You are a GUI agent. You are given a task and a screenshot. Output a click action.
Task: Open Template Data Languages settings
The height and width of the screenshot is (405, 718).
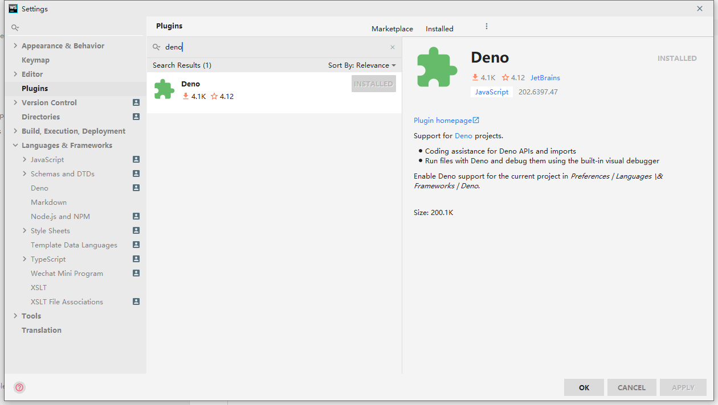tap(75, 245)
